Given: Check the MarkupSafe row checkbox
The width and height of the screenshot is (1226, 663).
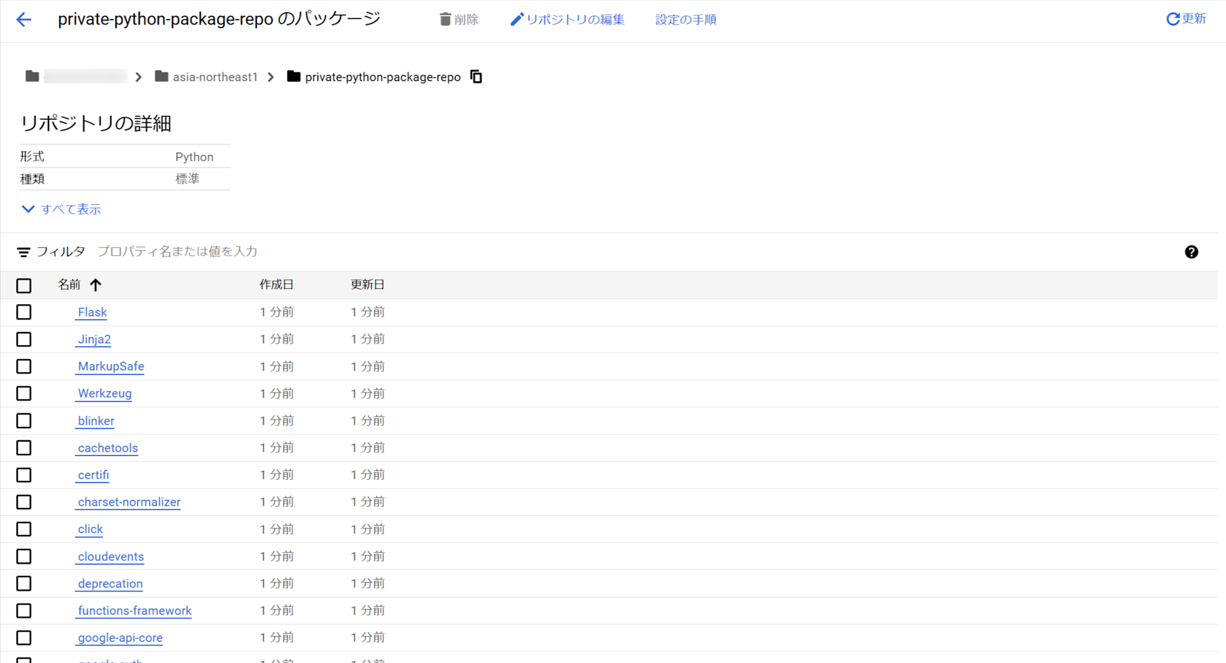Looking at the screenshot, I should [x=24, y=366].
